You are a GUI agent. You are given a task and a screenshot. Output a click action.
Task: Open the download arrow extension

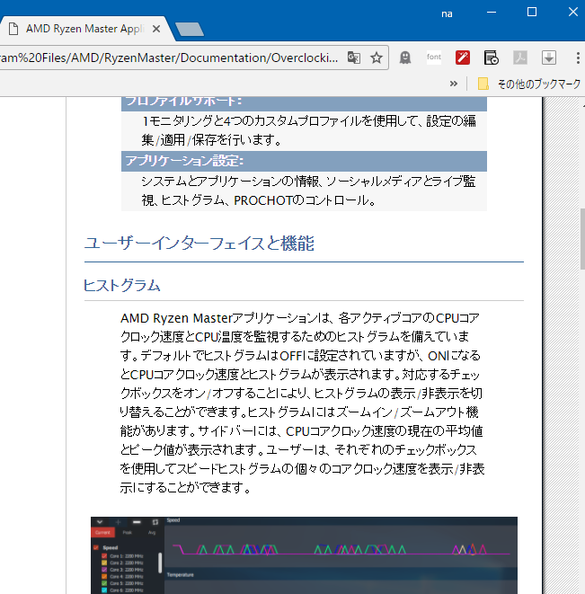549,58
